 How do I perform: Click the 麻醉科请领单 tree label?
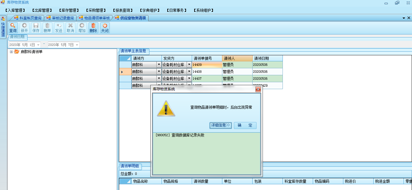pyautogui.click(x=31, y=52)
